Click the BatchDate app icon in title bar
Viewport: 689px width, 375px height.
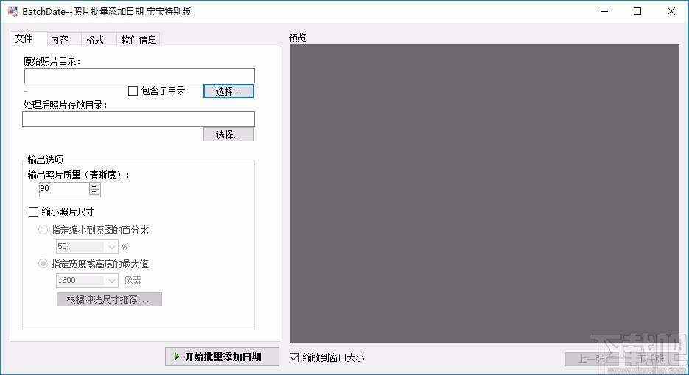click(13, 11)
